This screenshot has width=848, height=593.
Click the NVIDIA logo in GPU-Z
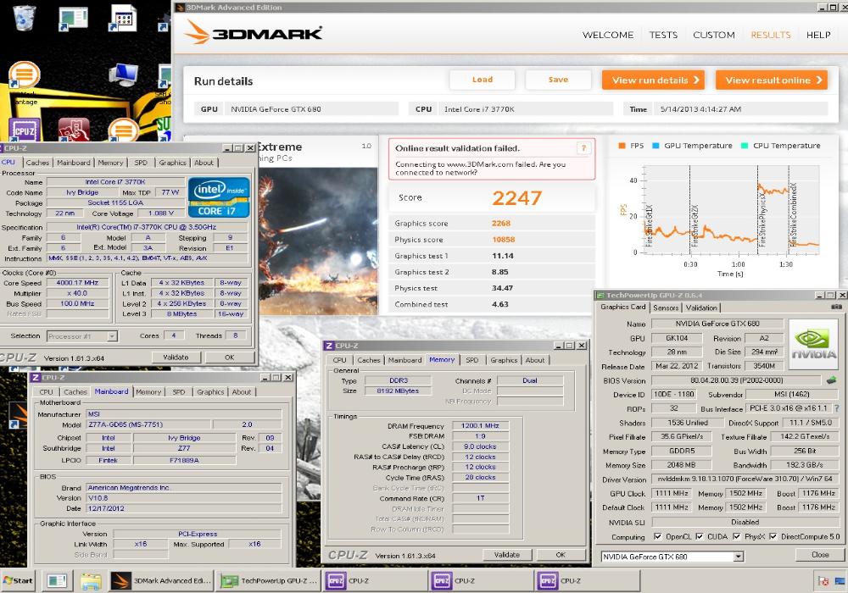coord(813,343)
